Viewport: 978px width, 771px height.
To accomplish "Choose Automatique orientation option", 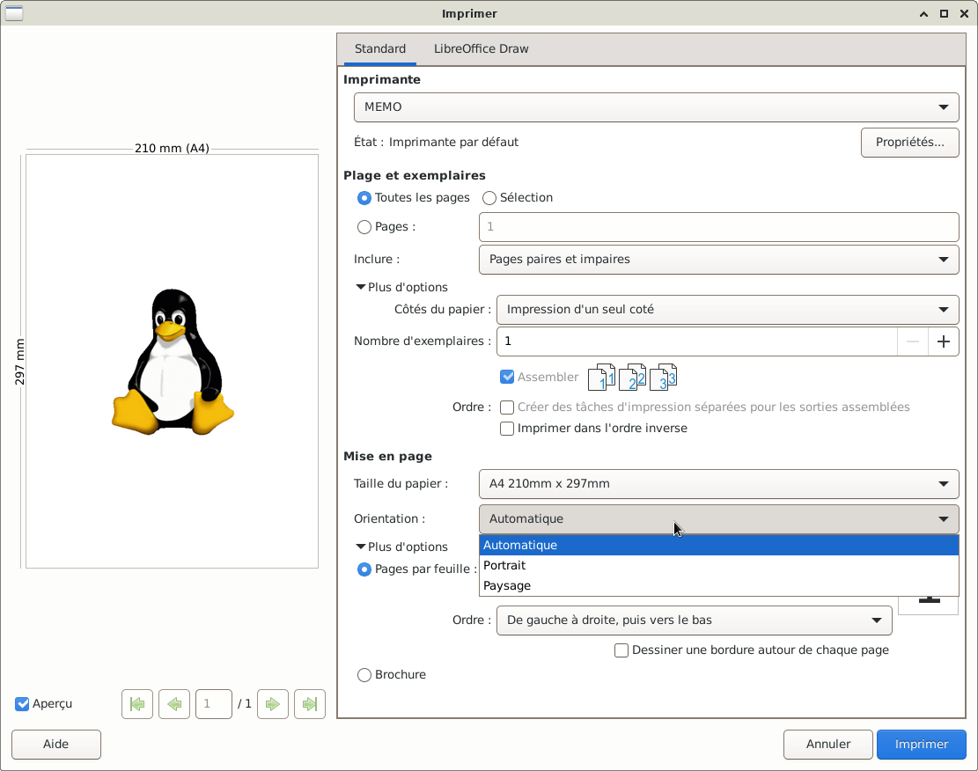I will [x=718, y=545].
